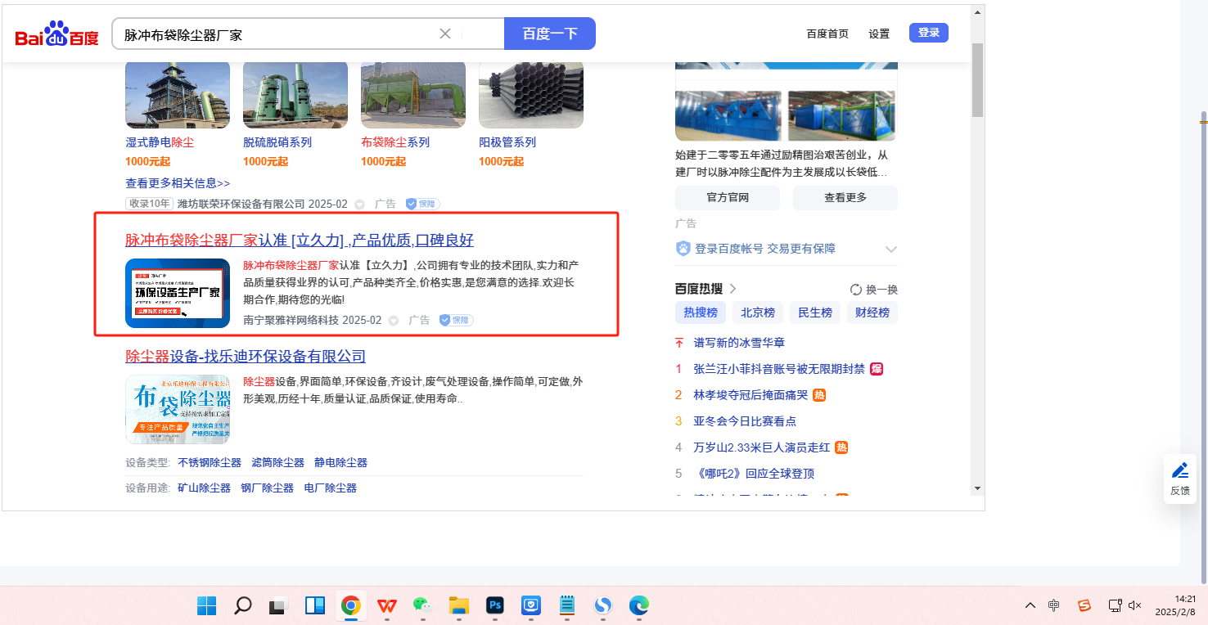Open Photoshop from the taskbar
The image size is (1208, 625).
coord(494,605)
